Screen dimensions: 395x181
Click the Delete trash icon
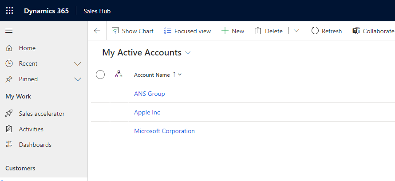[258, 31]
